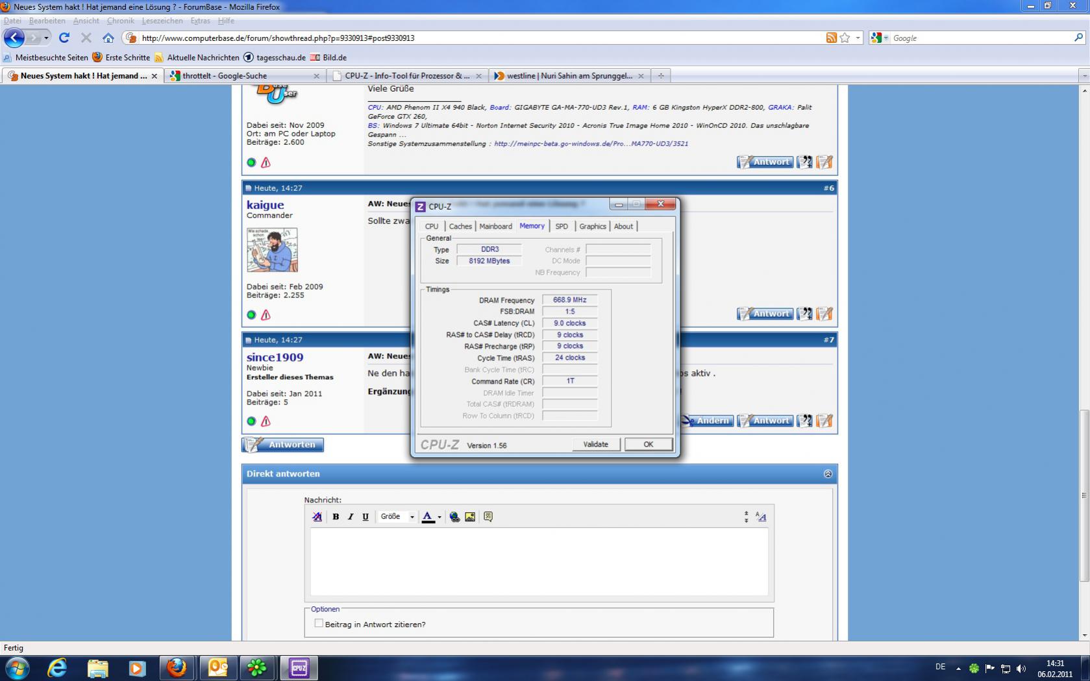Open kaigue's user profile link
Viewport: 1090px width, 681px height.
point(265,205)
